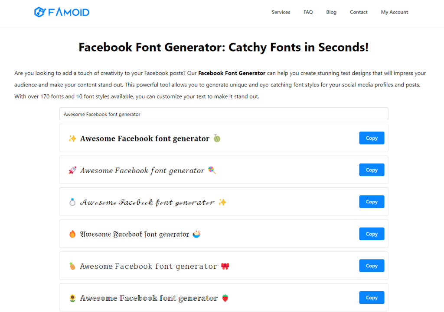
Task: Switch to the FAQ page
Action: pyautogui.click(x=308, y=12)
